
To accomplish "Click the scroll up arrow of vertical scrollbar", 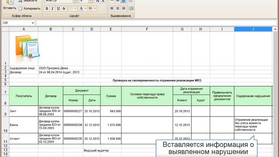I will 275,29.
